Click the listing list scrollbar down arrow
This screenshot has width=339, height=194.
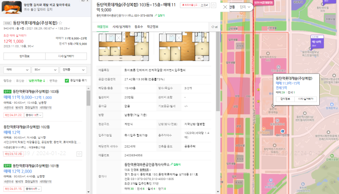click(x=88, y=192)
